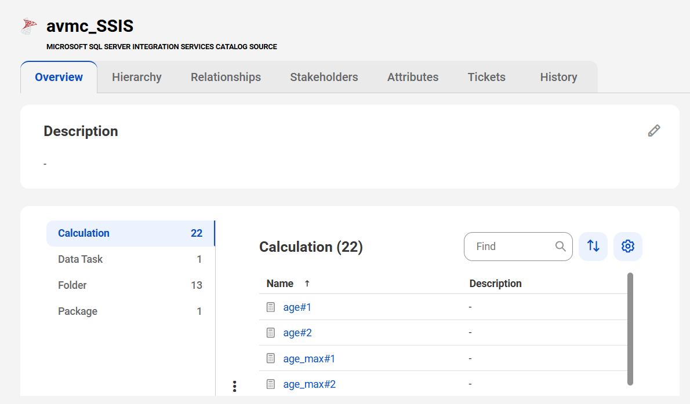
Task: View the History tab
Action: coord(558,78)
